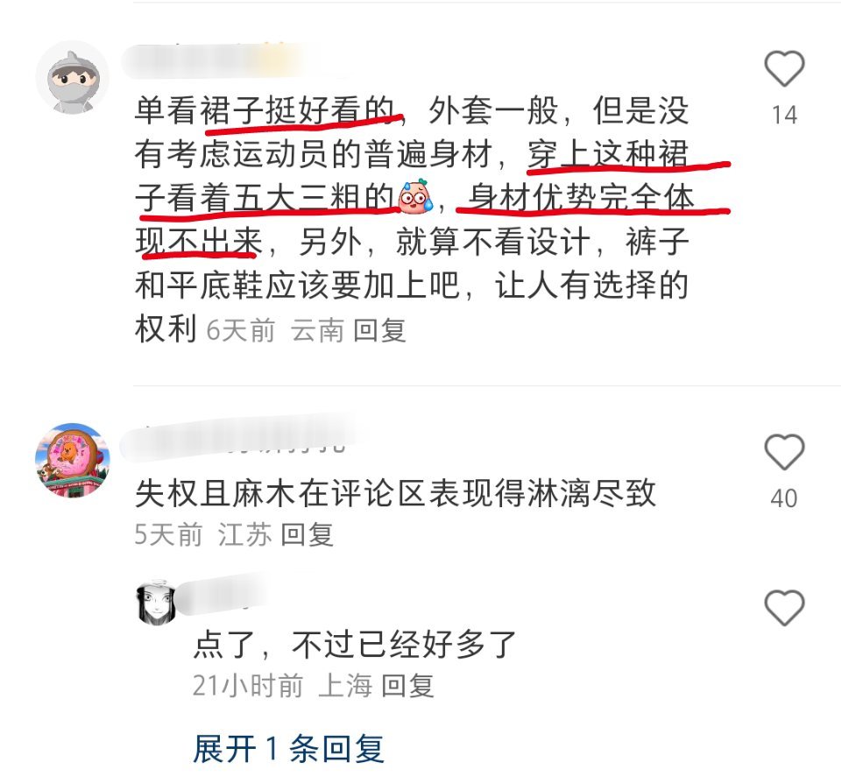Reply to the 上海 comment via 回复
This screenshot has width=841, height=784.
click(407, 685)
